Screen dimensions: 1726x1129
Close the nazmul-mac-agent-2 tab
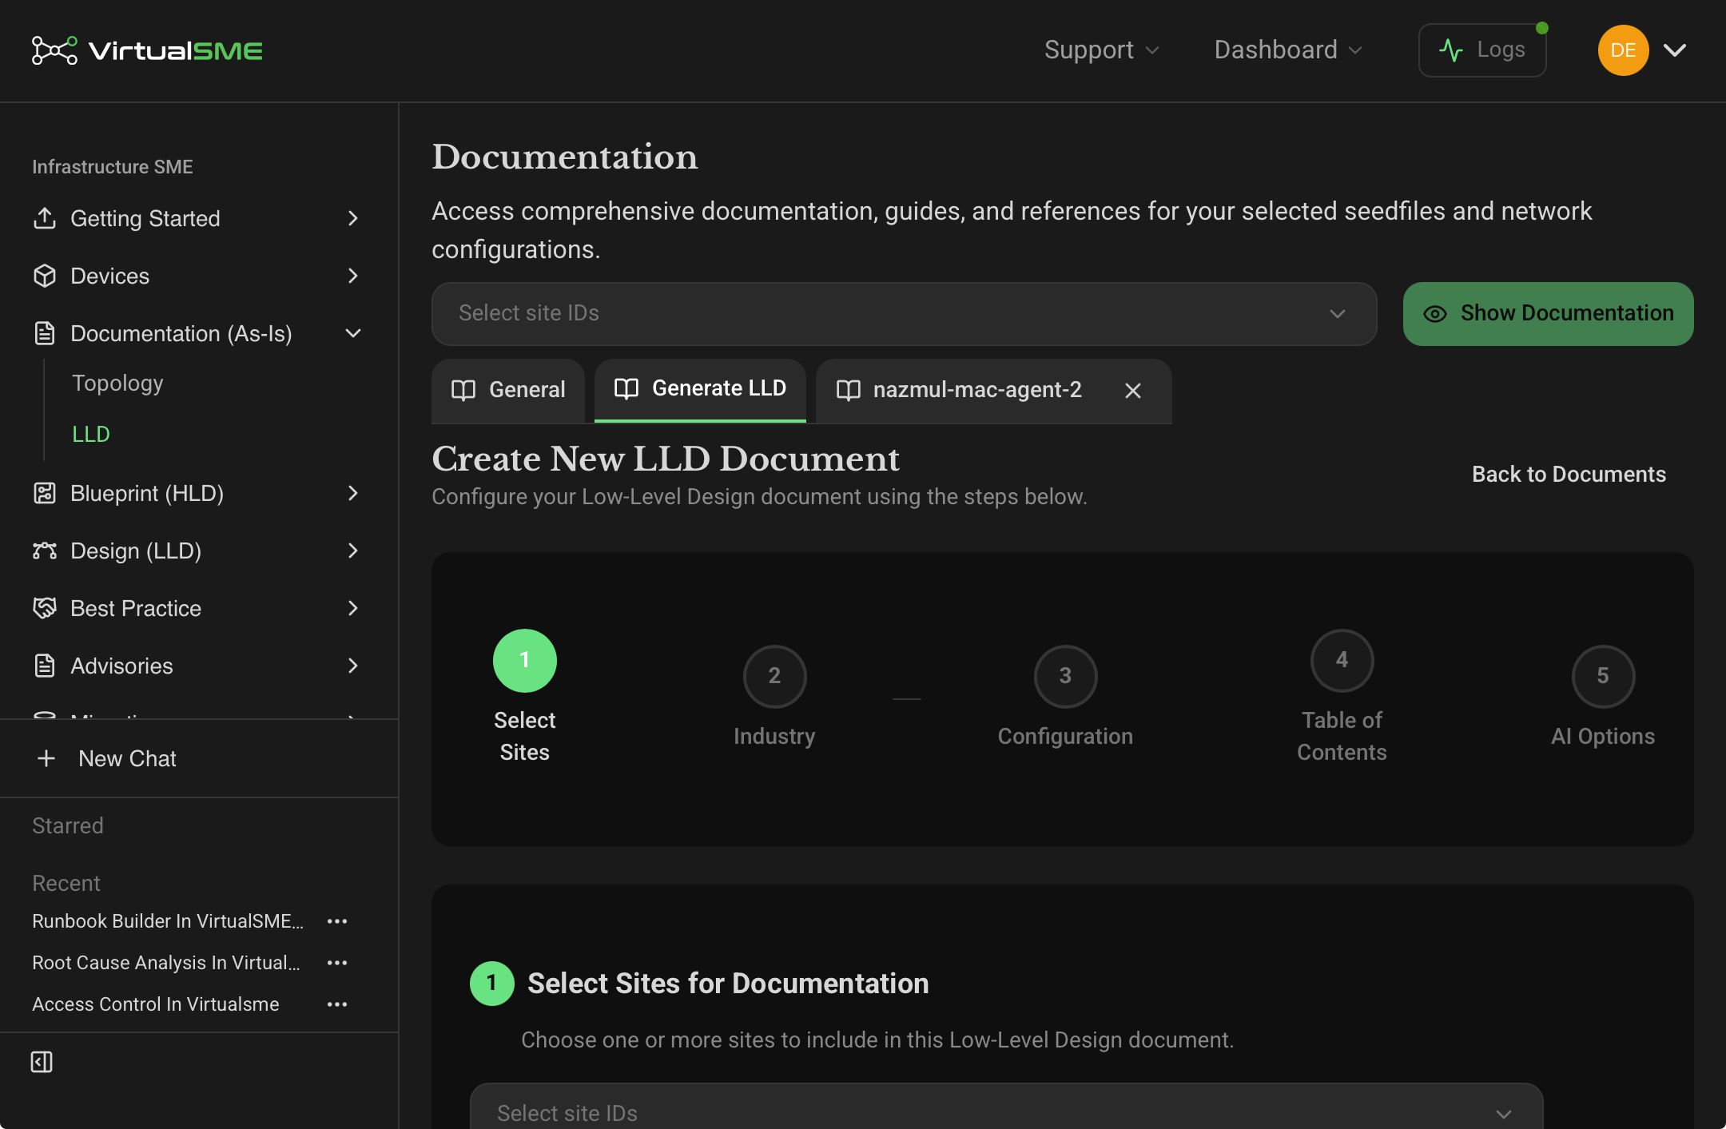(1133, 391)
